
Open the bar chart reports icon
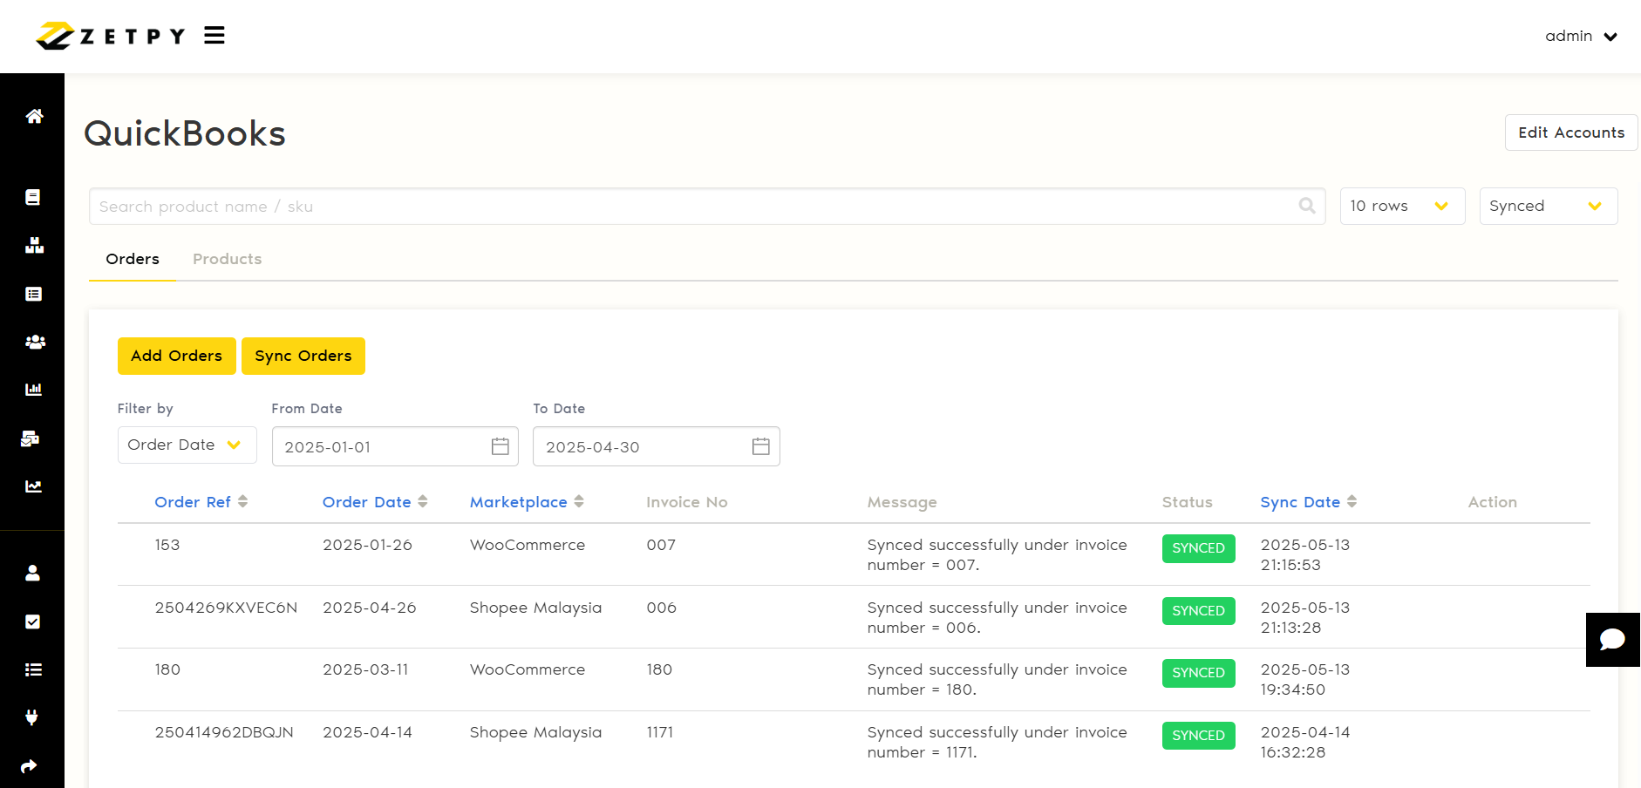(x=33, y=389)
